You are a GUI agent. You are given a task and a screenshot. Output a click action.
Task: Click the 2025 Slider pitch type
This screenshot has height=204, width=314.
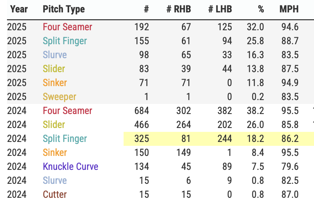54,69
